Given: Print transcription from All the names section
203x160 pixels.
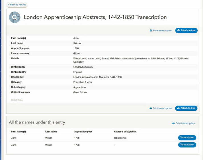Looking at the screenshot, I should point(183,123).
